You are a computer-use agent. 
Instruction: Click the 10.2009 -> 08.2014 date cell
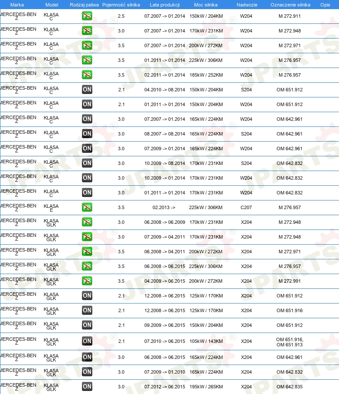(x=165, y=163)
